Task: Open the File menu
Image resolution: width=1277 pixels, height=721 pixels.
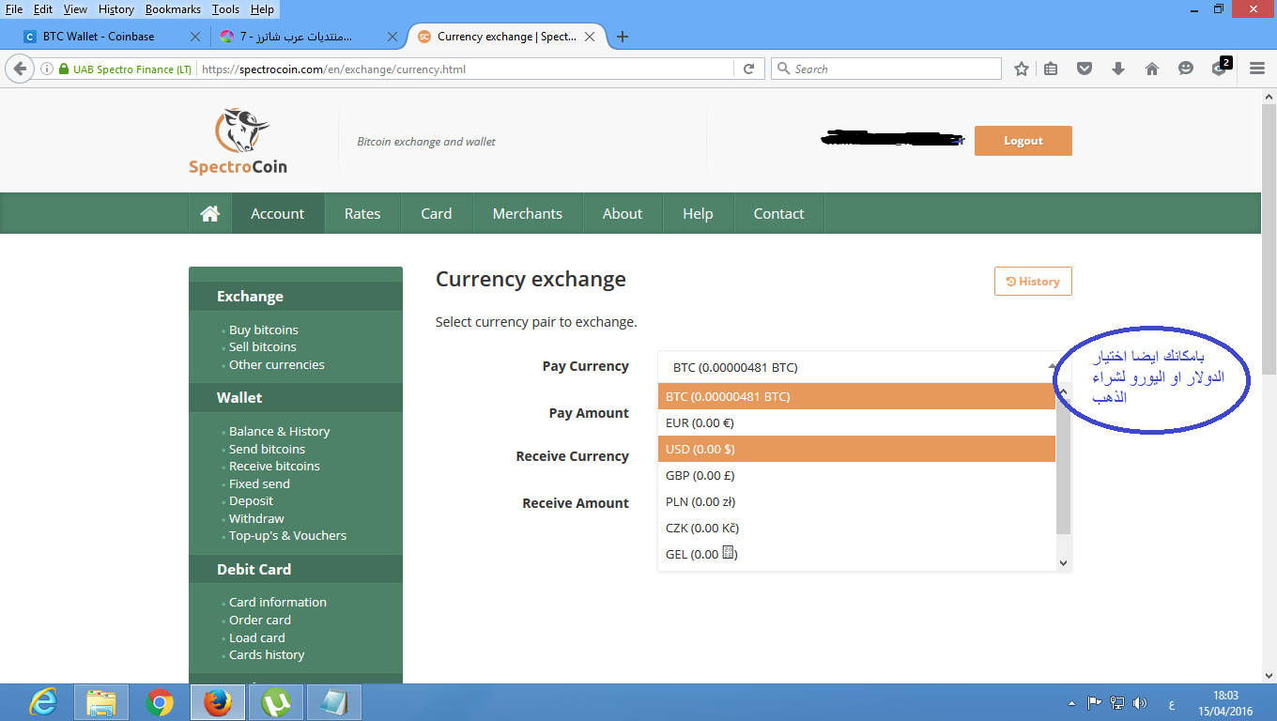Action: click(14, 9)
